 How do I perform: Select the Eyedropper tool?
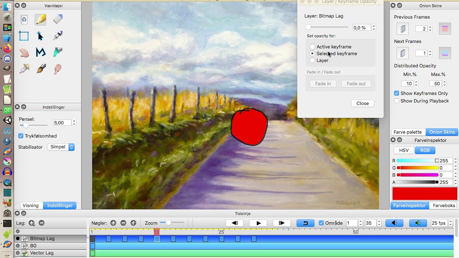point(24,69)
